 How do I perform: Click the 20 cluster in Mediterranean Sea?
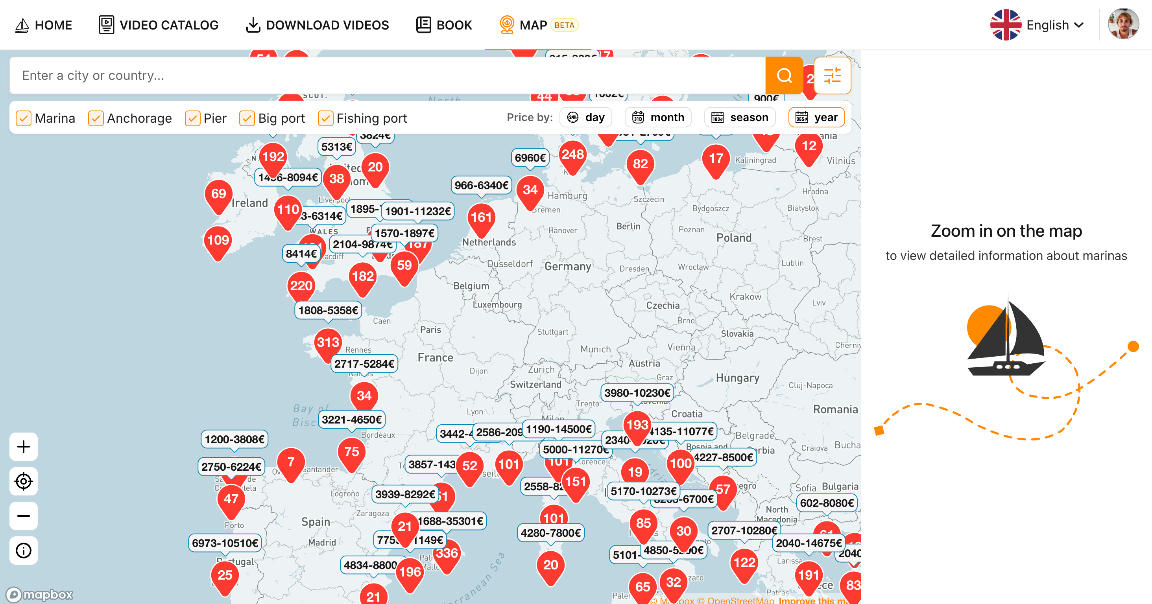pyautogui.click(x=550, y=568)
